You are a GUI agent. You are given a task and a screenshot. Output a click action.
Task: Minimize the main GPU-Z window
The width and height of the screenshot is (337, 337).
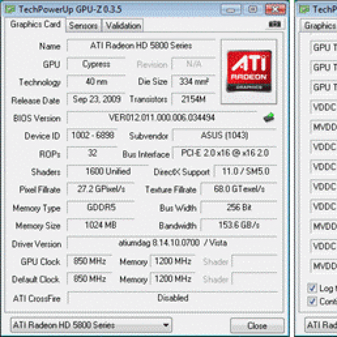point(231,10)
